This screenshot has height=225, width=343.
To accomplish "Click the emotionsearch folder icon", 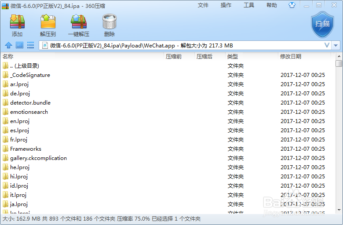I will tap(5, 112).
